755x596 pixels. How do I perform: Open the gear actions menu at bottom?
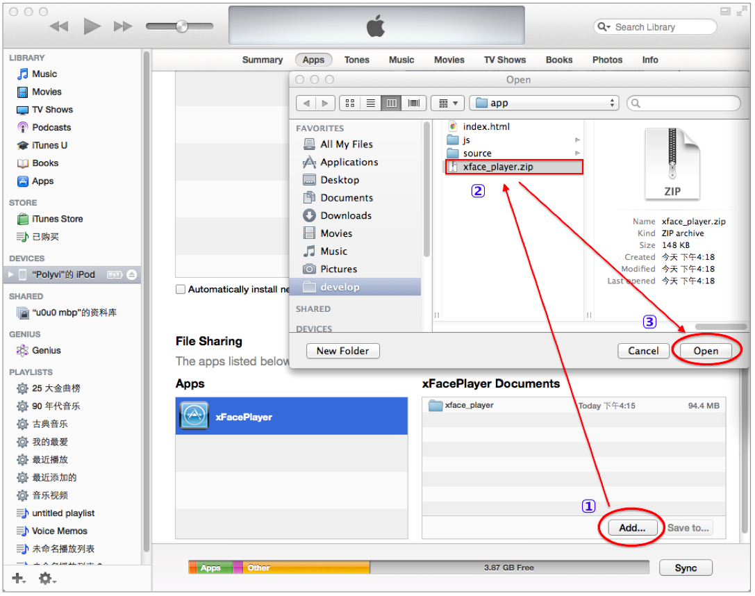[x=47, y=578]
